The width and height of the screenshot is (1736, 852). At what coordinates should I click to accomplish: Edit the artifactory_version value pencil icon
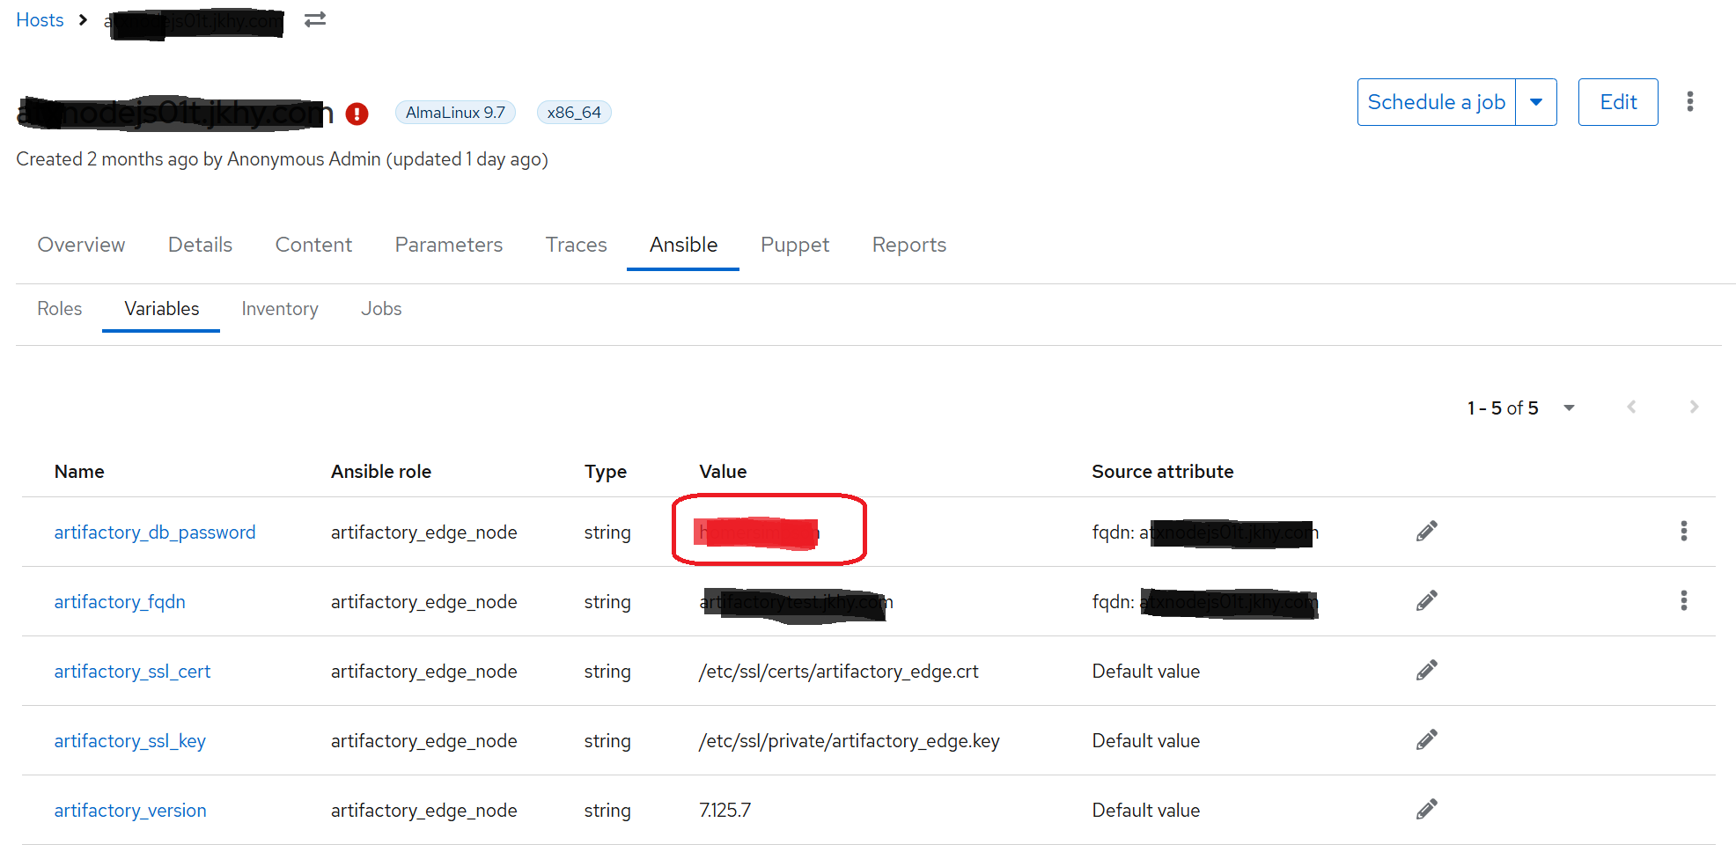click(x=1426, y=809)
